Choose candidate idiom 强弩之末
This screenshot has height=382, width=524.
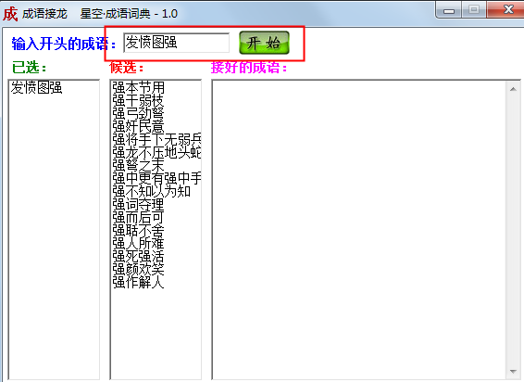[138, 165]
